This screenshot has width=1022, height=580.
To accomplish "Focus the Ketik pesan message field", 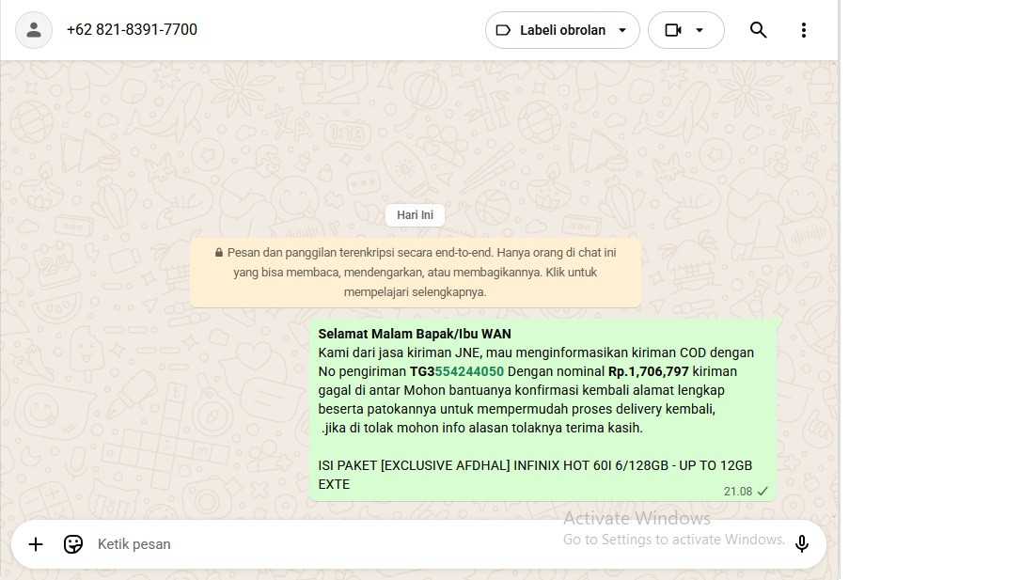I will pos(417,544).
